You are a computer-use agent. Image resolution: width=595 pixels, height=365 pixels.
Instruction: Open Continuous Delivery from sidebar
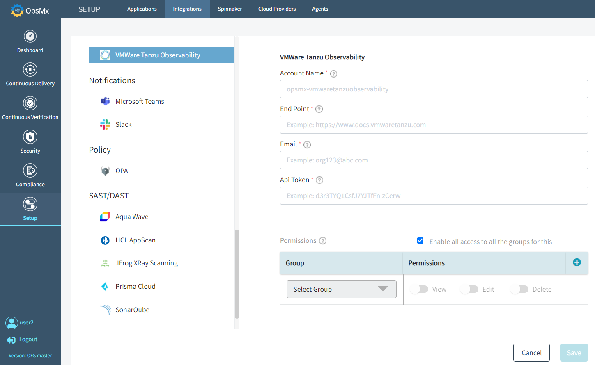pos(30,70)
